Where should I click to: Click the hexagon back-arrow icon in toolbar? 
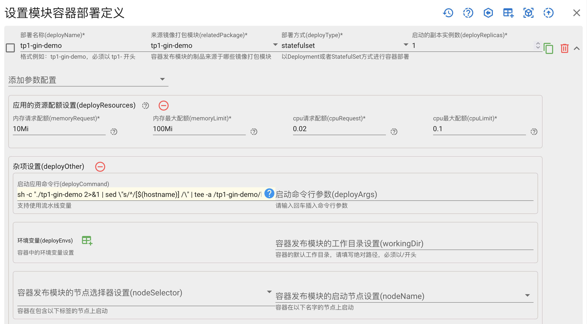[488, 13]
